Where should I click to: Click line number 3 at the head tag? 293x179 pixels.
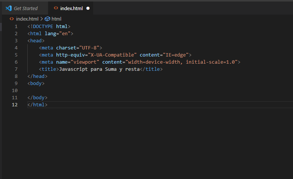(16, 40)
